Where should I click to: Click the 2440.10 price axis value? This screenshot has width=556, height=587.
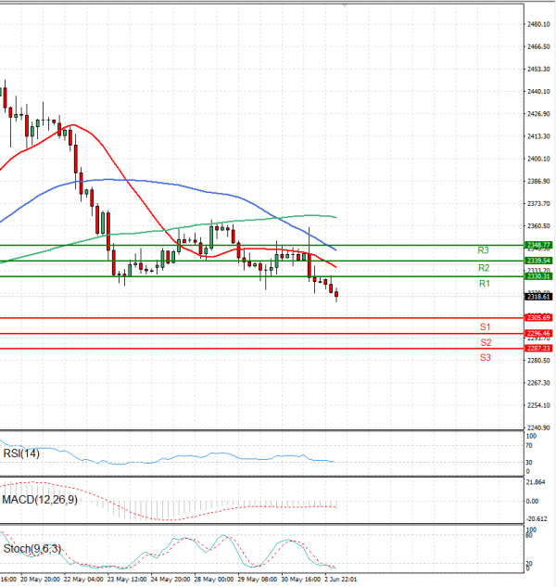pyautogui.click(x=538, y=92)
